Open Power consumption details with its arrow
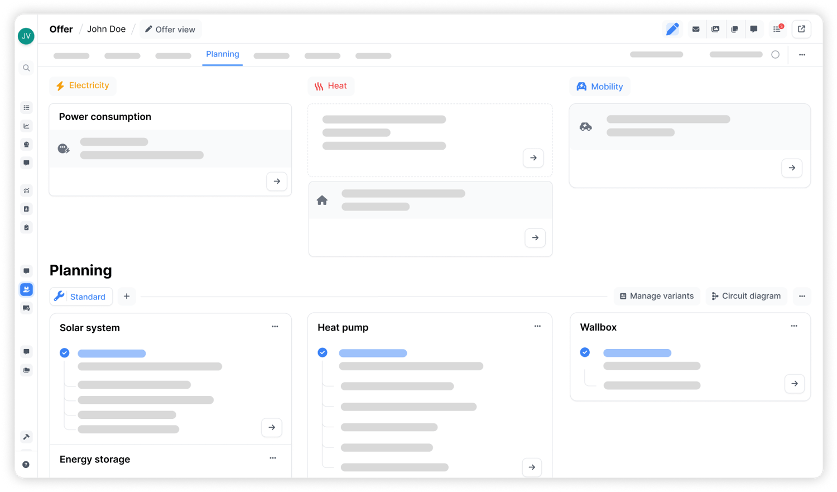The height and width of the screenshot is (492, 837). click(277, 181)
